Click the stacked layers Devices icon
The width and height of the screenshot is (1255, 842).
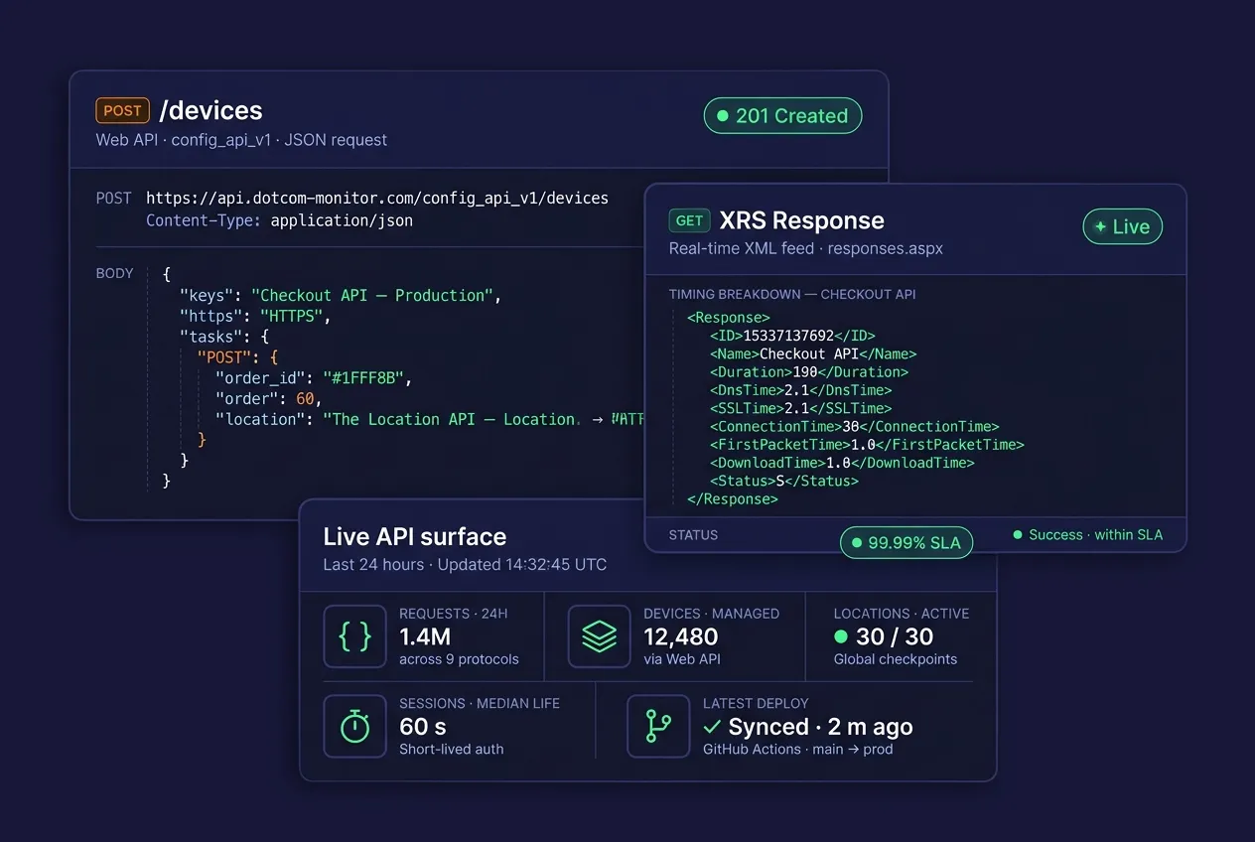tap(599, 636)
